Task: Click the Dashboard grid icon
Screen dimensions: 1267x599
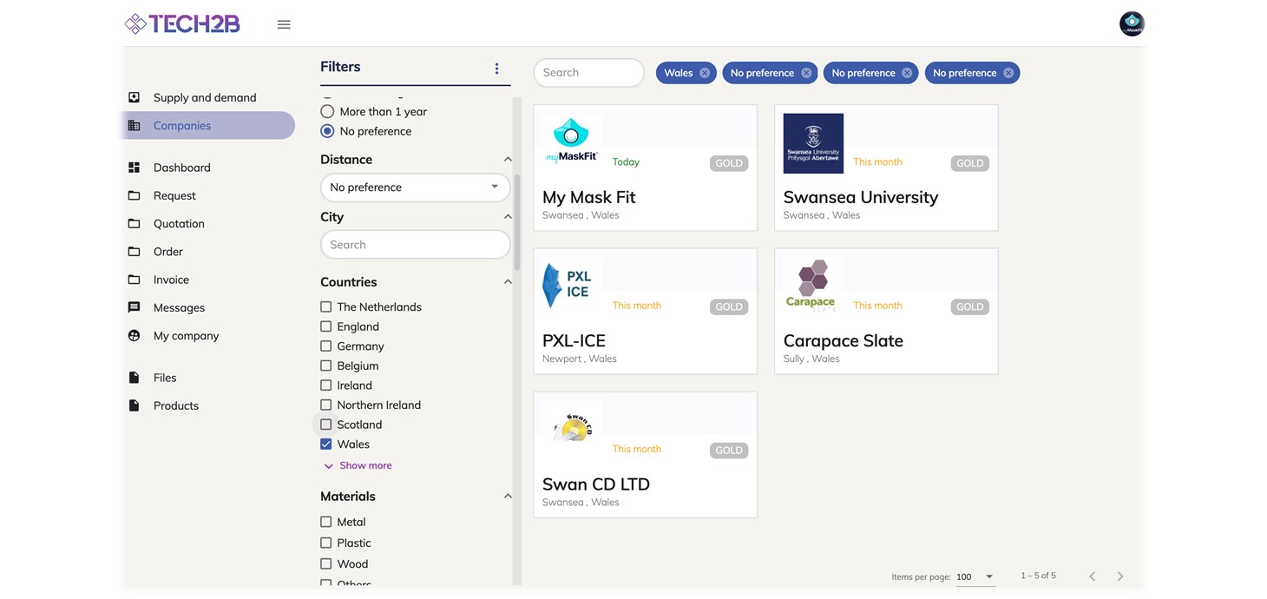Action: (x=134, y=168)
